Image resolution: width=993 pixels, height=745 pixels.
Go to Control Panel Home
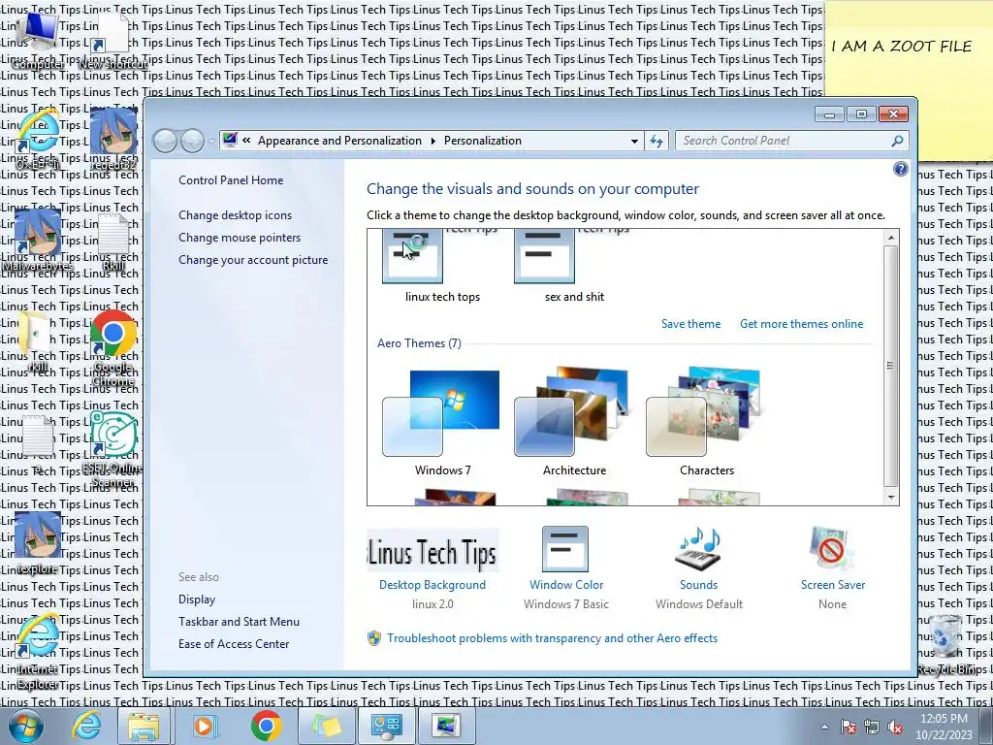point(231,179)
